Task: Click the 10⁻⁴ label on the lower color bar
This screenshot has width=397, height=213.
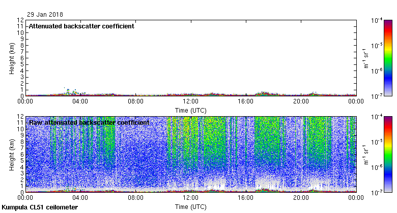Action: click(377, 117)
